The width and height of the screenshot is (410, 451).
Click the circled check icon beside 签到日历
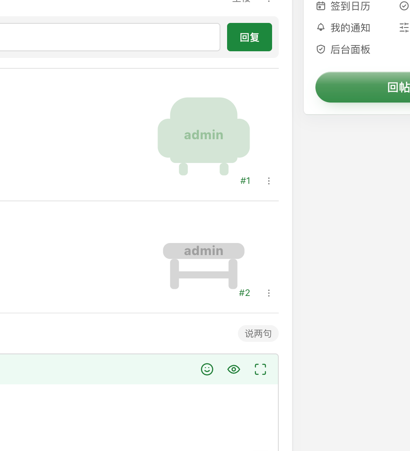coord(404,6)
